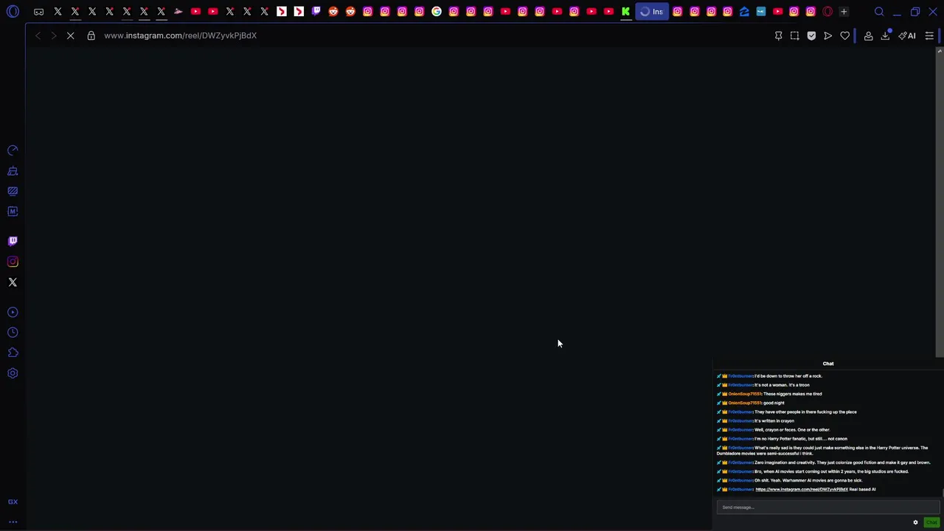Click the Warhammer AI movies message
The width and height of the screenshot is (944, 531).
click(x=808, y=481)
